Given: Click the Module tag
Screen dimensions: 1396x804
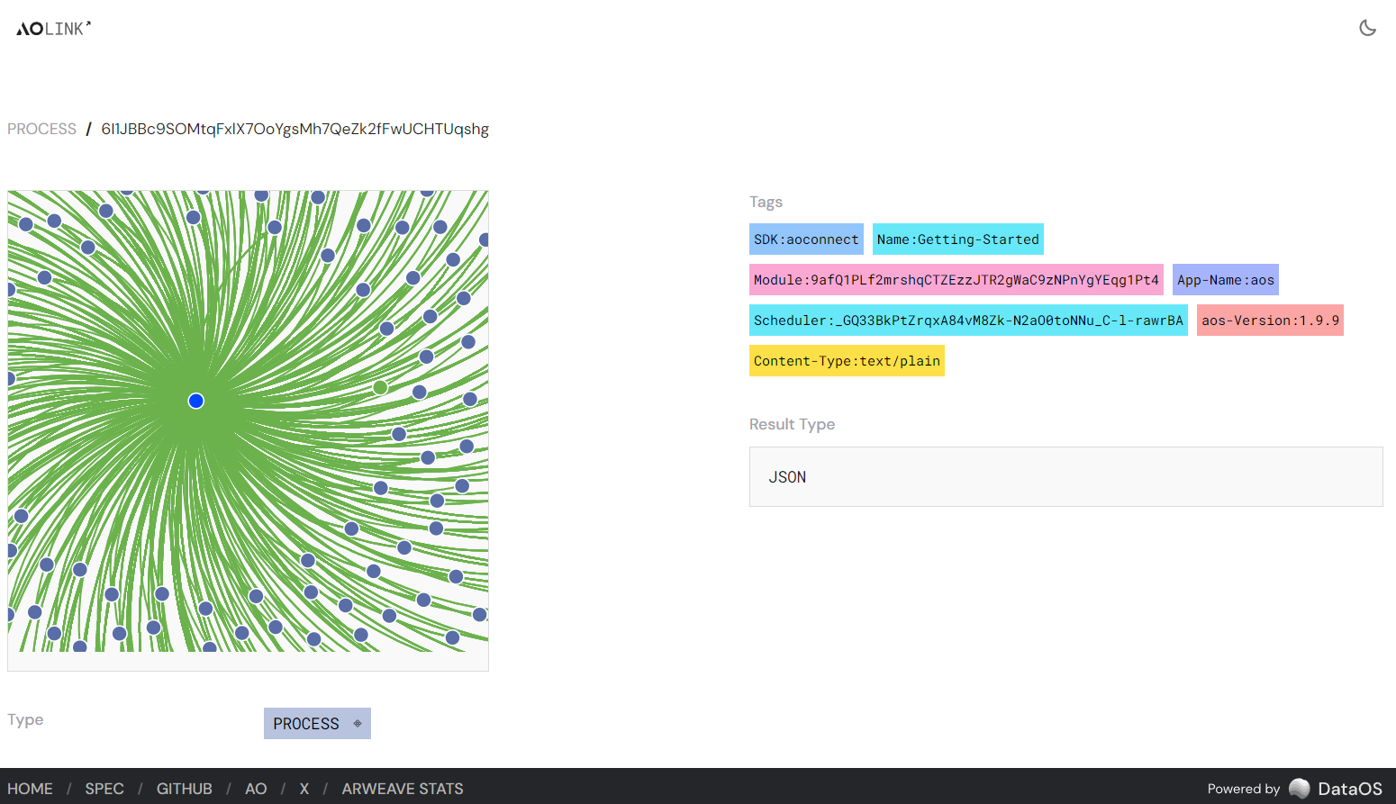Looking at the screenshot, I should click(x=956, y=280).
